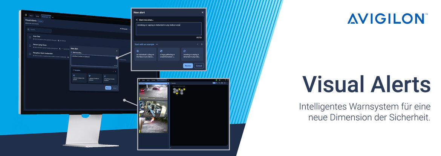
Task: Close the Visual Alerts tab
Action: [x=49, y=17]
